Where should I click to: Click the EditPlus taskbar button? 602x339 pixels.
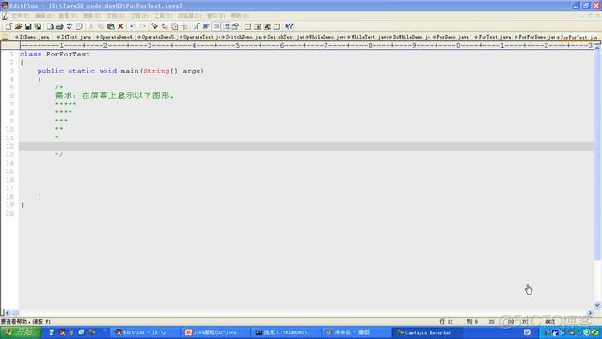pyautogui.click(x=145, y=332)
